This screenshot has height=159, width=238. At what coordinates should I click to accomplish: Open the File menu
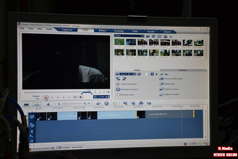coord(22,28)
